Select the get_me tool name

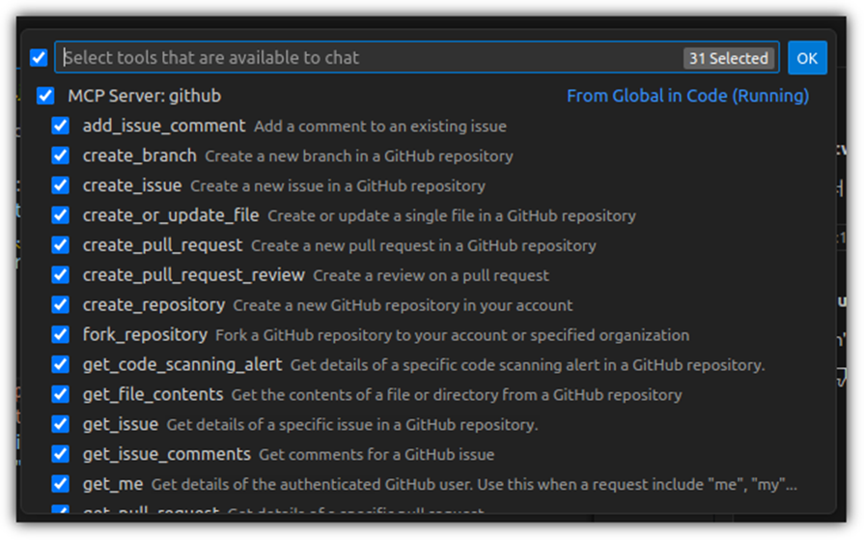click(x=113, y=484)
